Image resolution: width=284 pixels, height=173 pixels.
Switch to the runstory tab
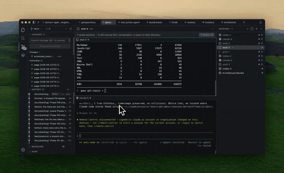(x=208, y=23)
